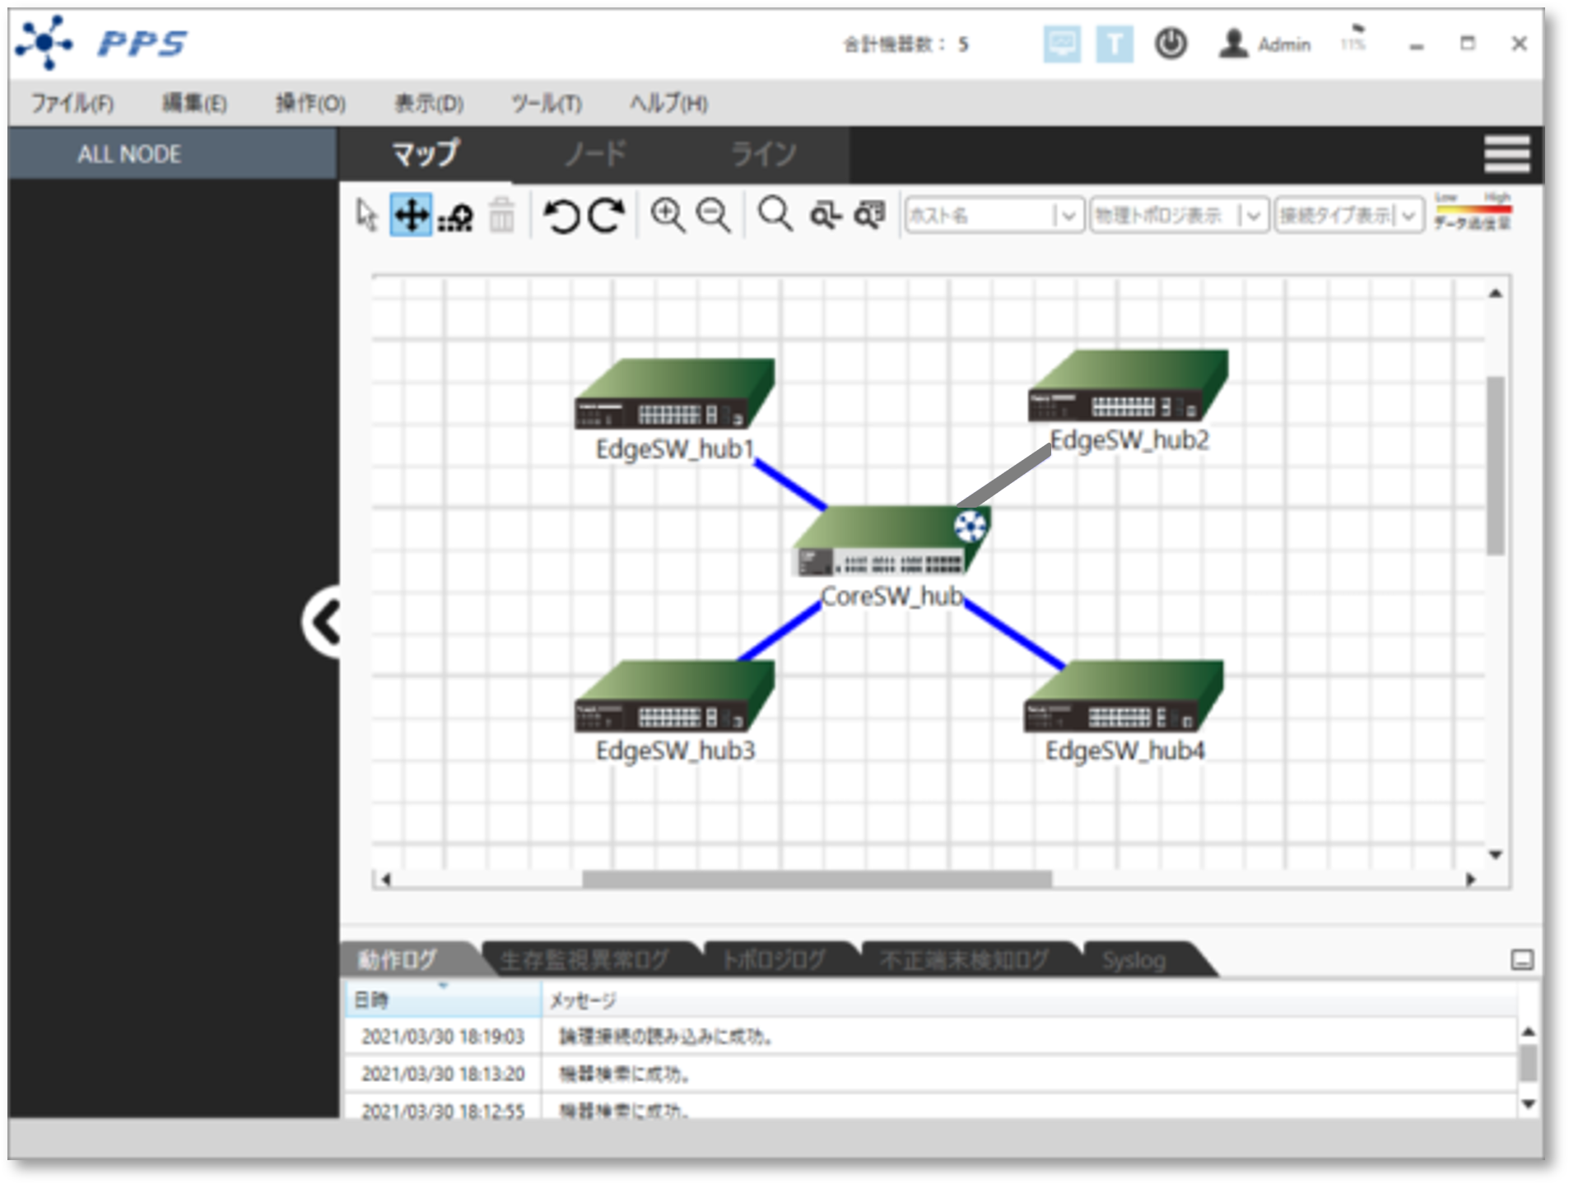The image size is (1569, 1184).
Task: Click the map scroll-down arrow
Action: [x=1496, y=855]
